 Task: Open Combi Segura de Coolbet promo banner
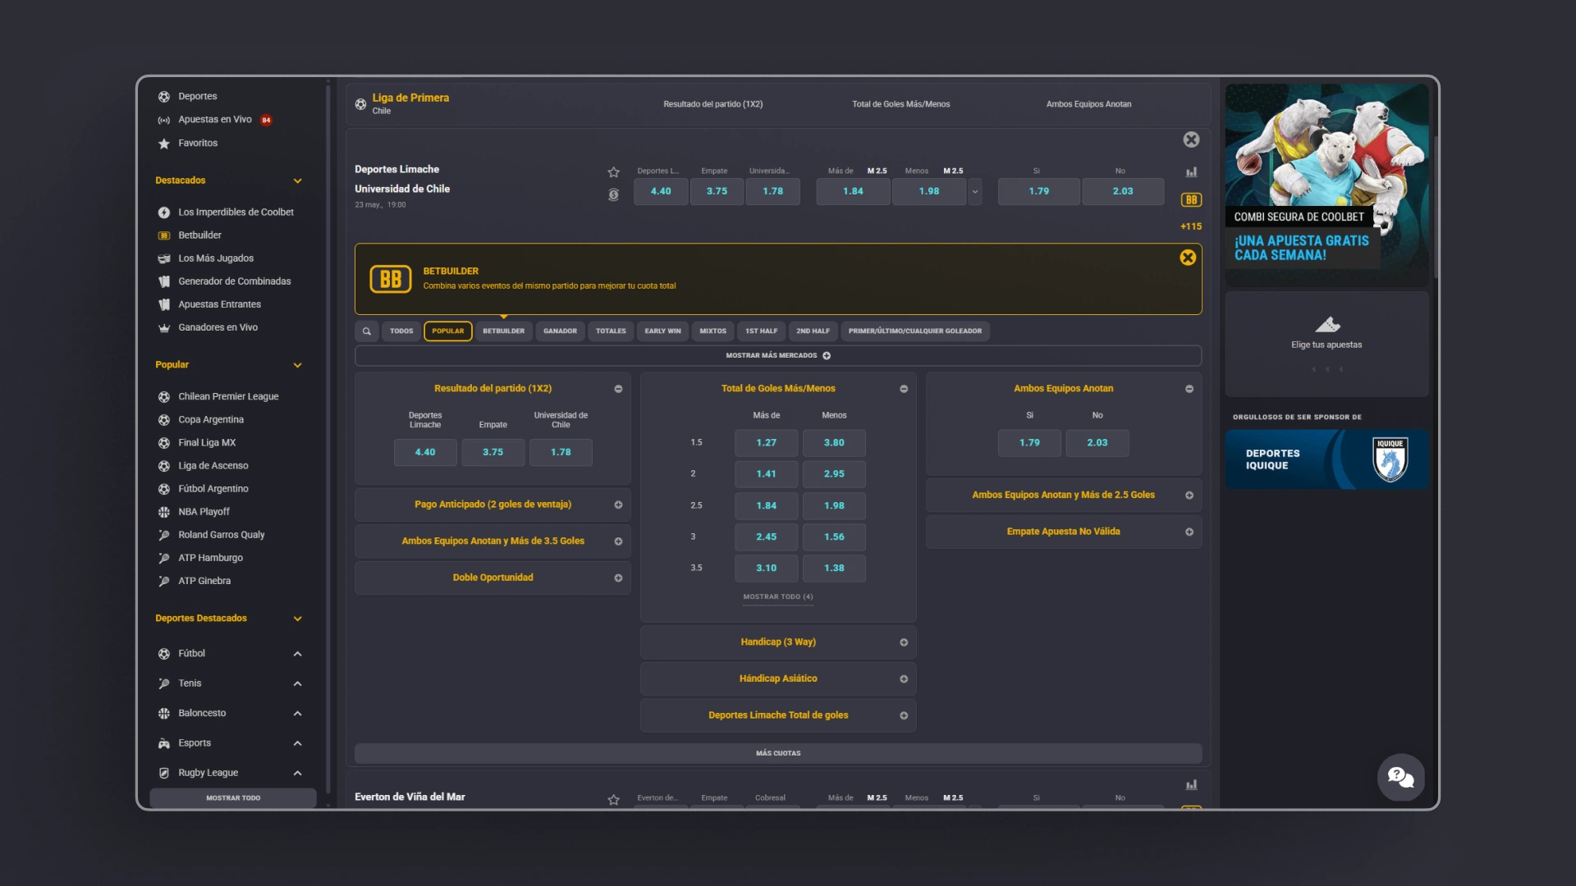tap(1326, 185)
